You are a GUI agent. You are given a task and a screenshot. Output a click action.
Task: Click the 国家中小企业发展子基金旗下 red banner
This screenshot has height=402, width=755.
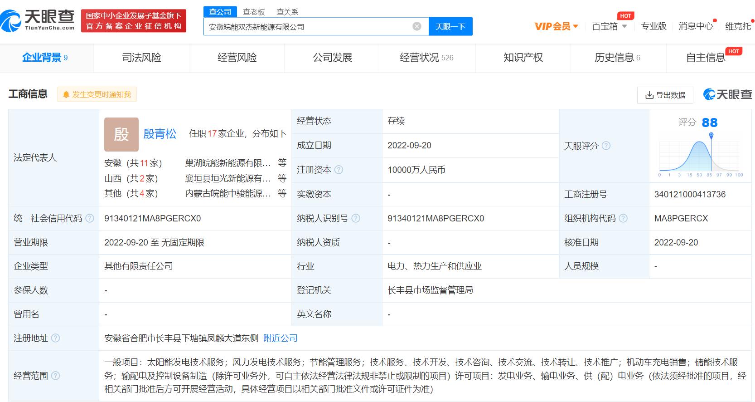(134, 21)
